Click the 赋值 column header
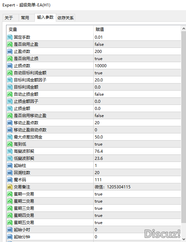Viewport: 186px width, 242px height. 137,29
